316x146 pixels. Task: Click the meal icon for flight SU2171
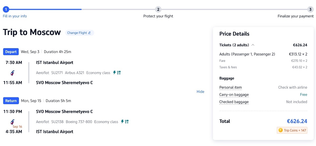point(119,73)
